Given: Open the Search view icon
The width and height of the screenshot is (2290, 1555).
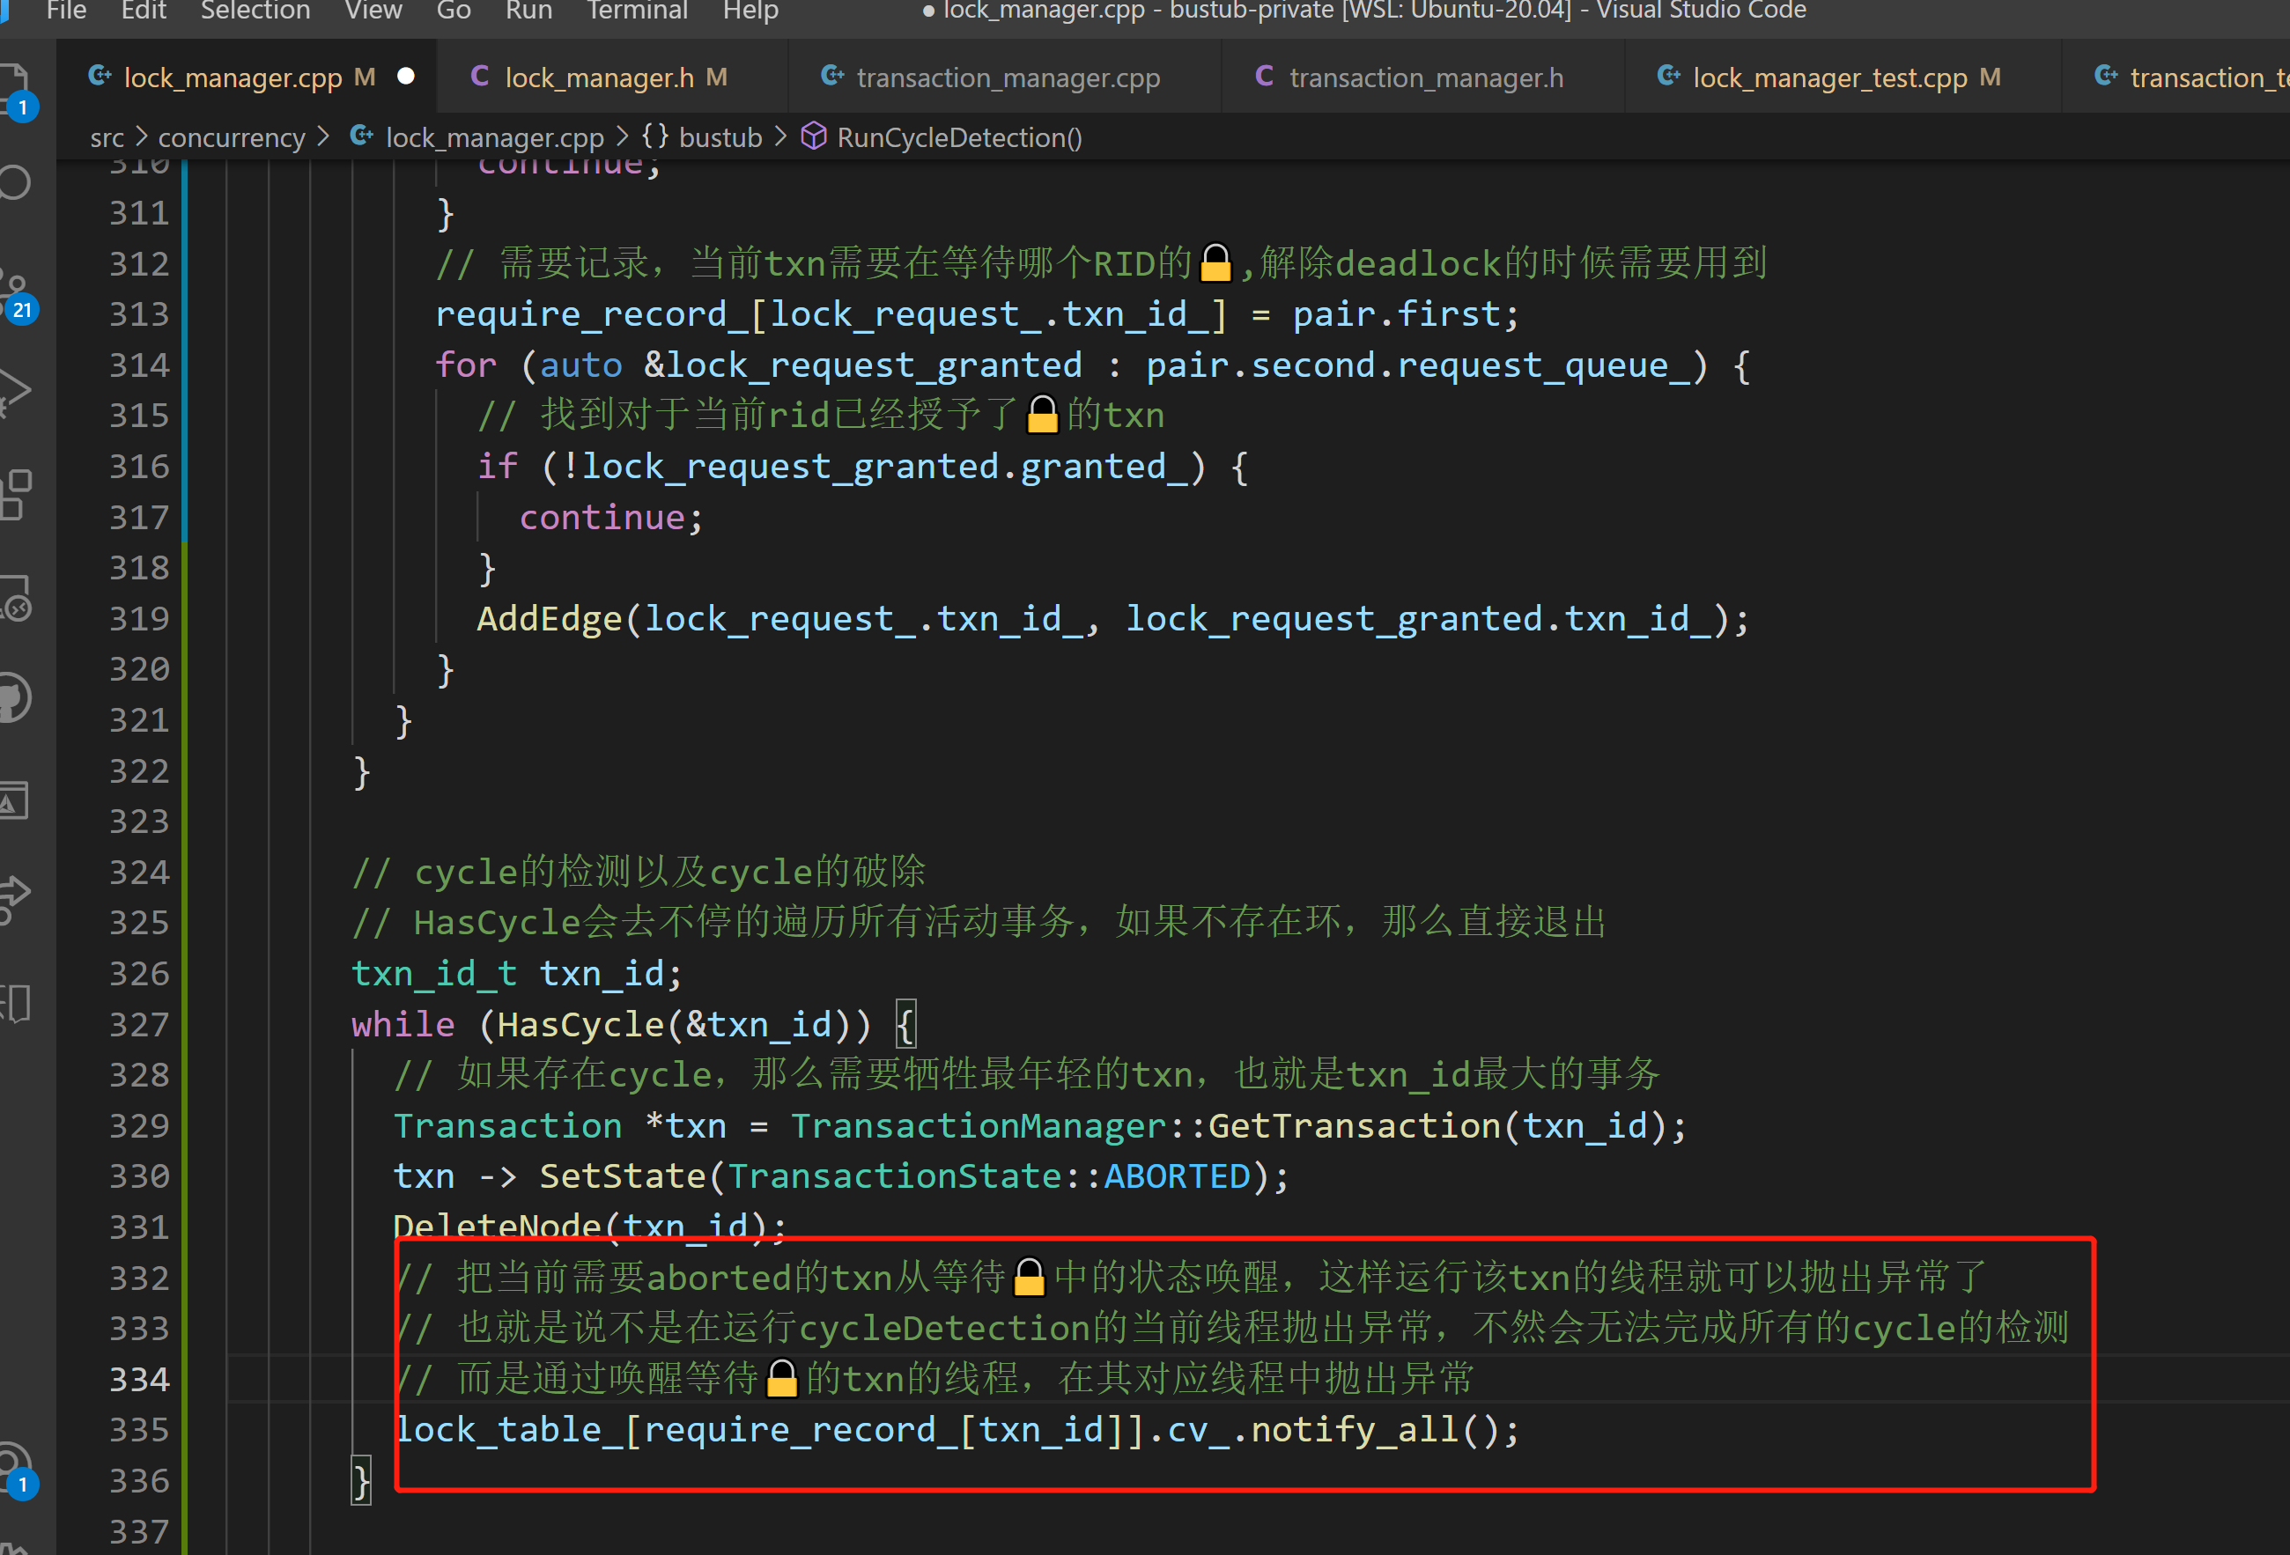Looking at the screenshot, I should (x=14, y=183).
